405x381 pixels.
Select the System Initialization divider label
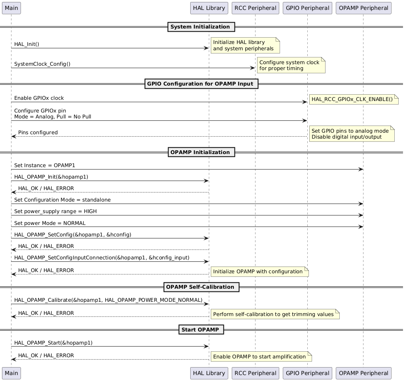(x=201, y=27)
